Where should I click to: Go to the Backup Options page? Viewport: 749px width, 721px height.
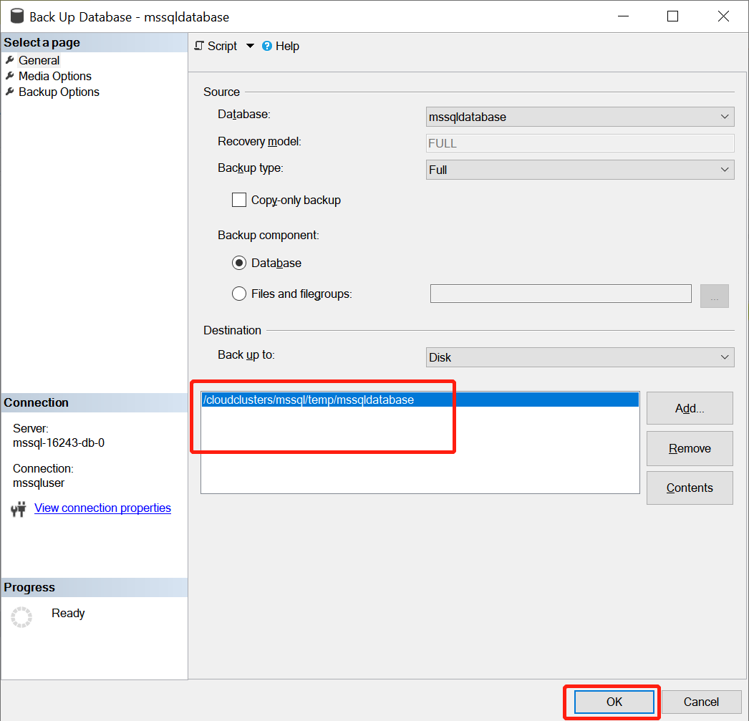59,92
